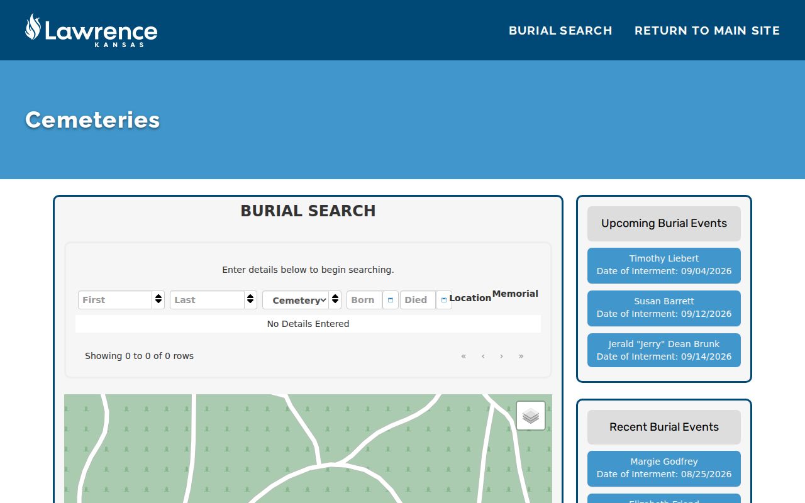Focus the First name search field
The height and width of the screenshot is (503, 805).
[115, 300]
